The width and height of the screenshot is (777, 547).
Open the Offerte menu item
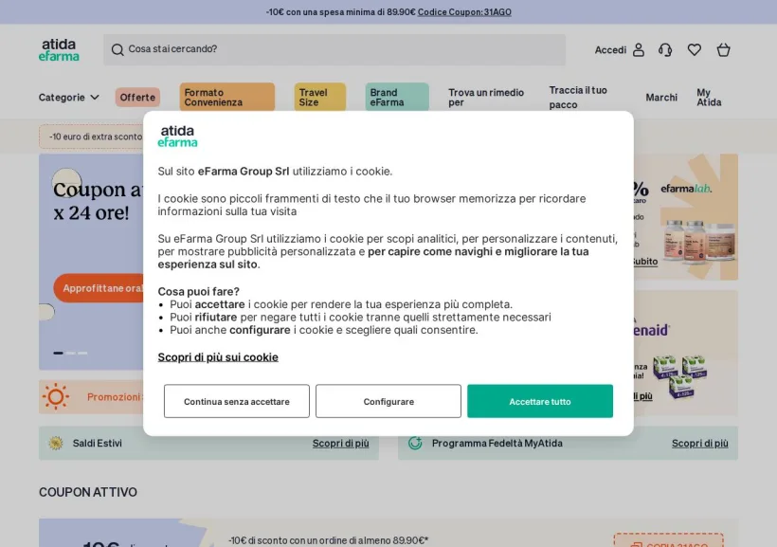click(137, 98)
